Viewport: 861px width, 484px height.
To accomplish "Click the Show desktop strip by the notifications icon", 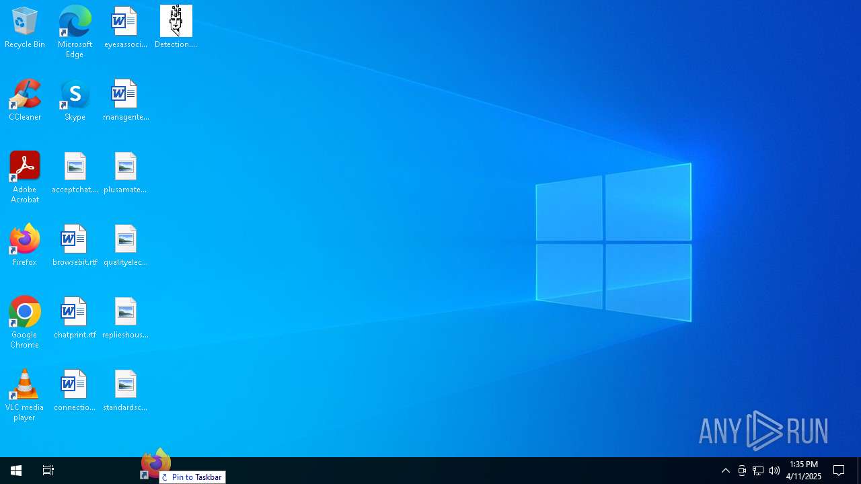I will coord(859,471).
